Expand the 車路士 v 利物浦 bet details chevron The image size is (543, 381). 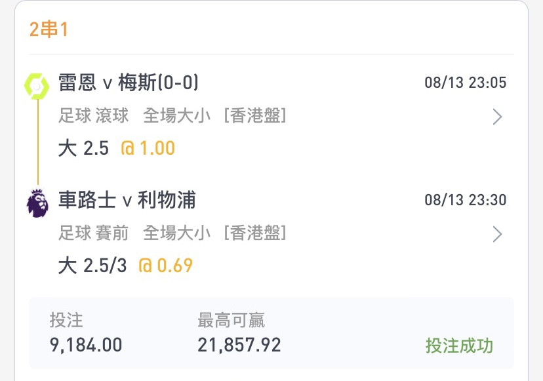coord(497,234)
